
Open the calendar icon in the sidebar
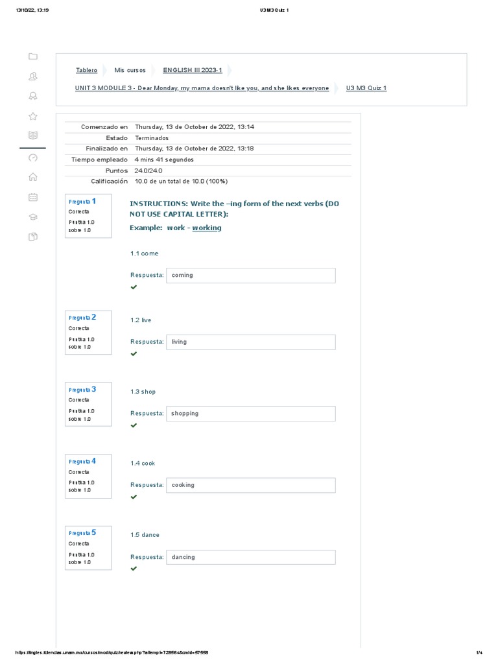(33, 197)
